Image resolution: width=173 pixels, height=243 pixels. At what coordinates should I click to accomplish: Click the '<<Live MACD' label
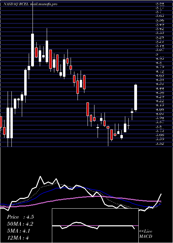point(146,234)
